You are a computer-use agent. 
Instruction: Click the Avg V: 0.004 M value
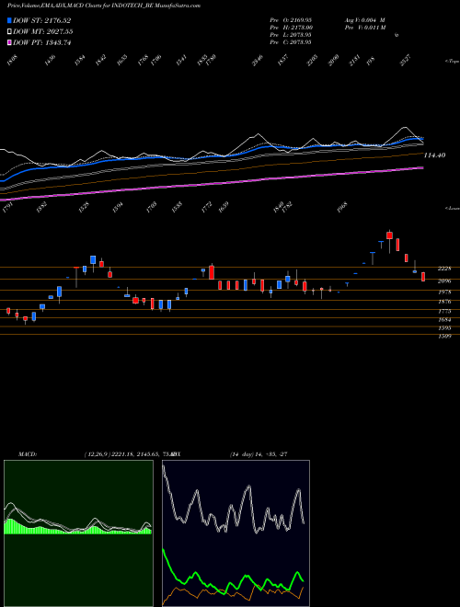[x=364, y=20]
